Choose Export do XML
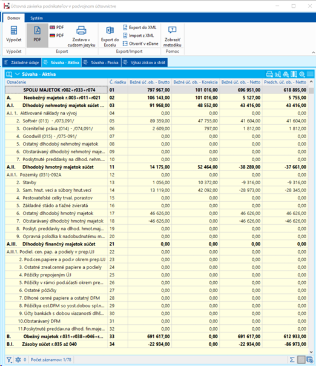Screen dimensions: 316x366 tap(139, 27)
